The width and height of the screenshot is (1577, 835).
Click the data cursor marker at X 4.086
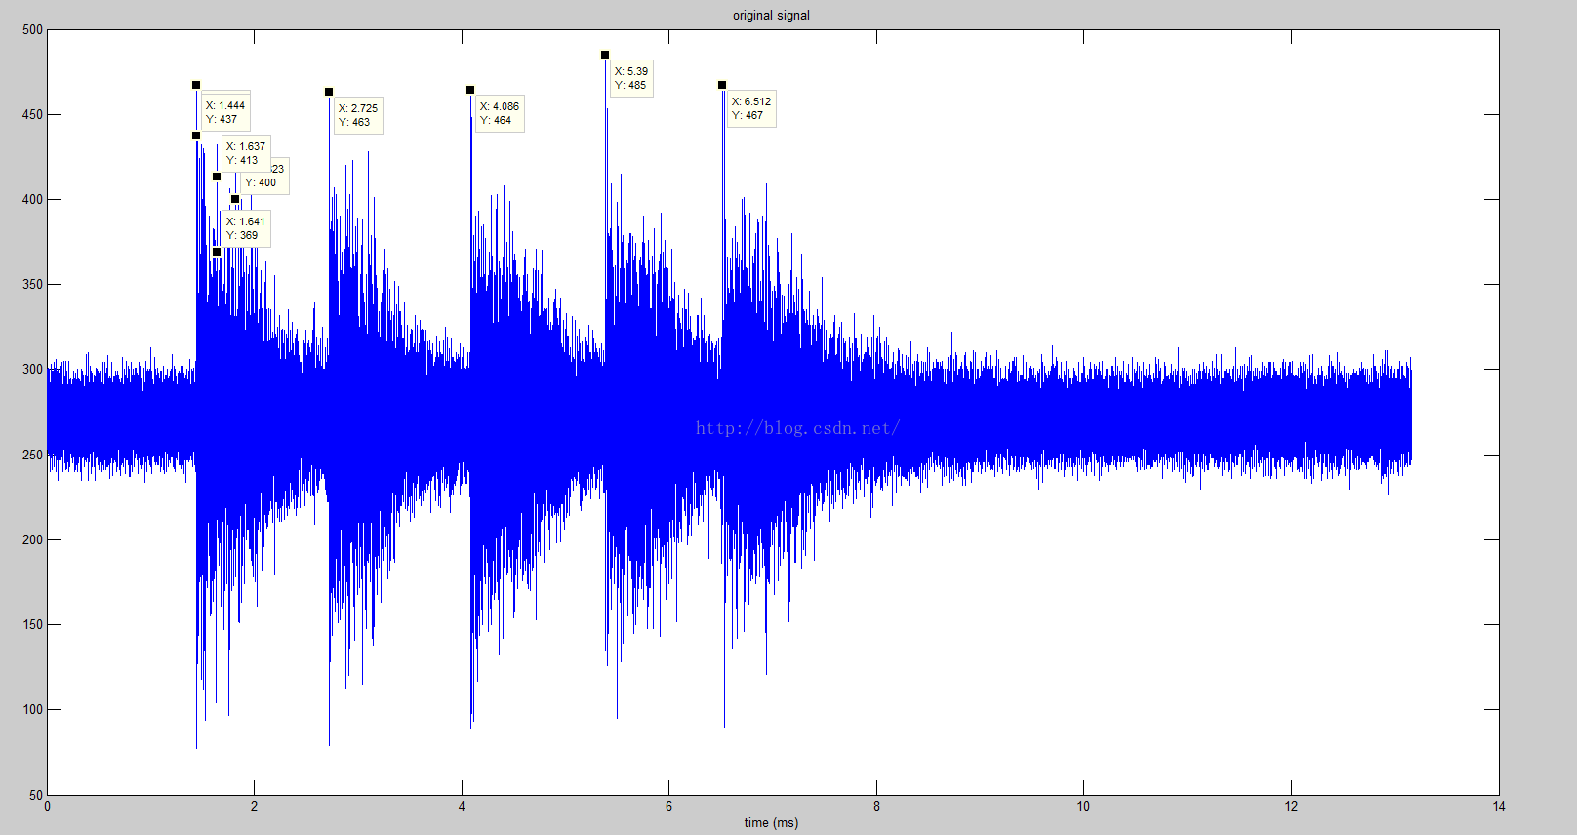(x=470, y=90)
